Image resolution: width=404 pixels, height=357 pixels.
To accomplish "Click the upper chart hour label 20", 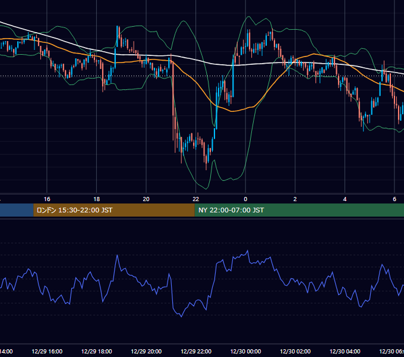I will [x=146, y=199].
